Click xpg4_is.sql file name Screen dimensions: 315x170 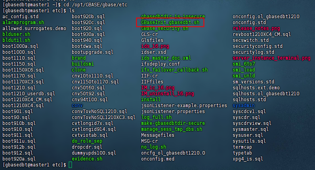(x=248, y=159)
